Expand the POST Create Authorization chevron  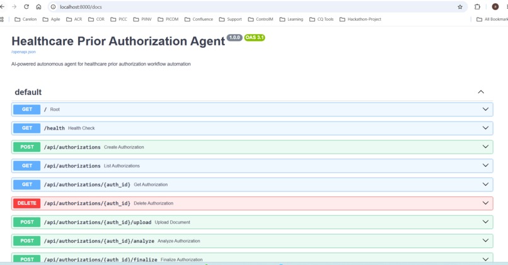point(485,147)
